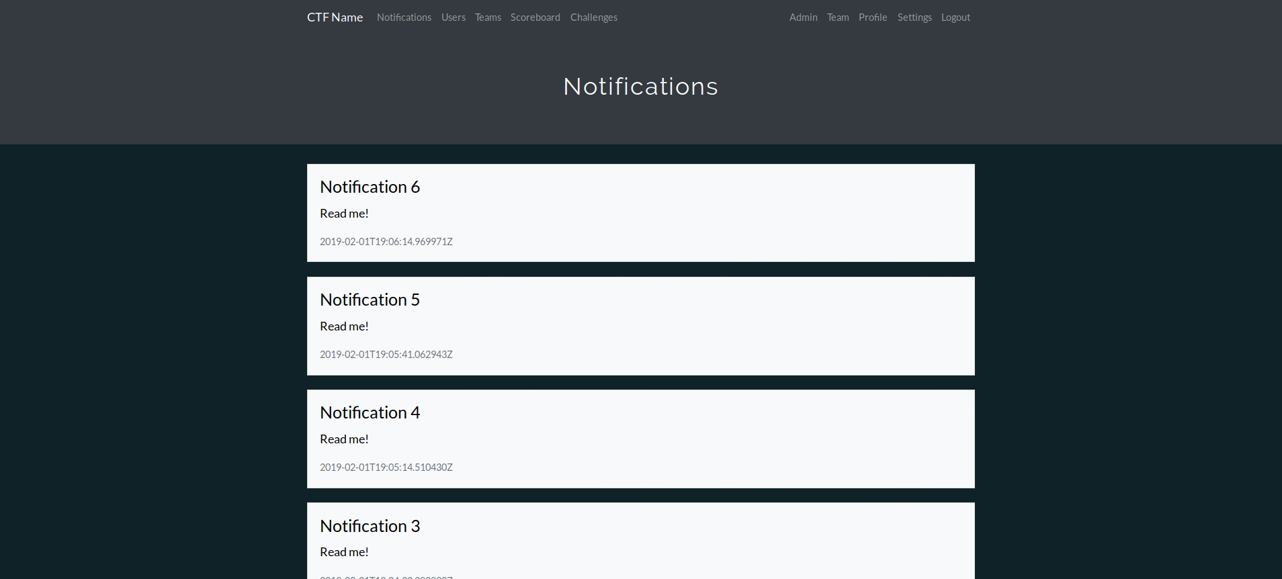Select the Notification 4 title
Screen dimensions: 1282x579
370,412
